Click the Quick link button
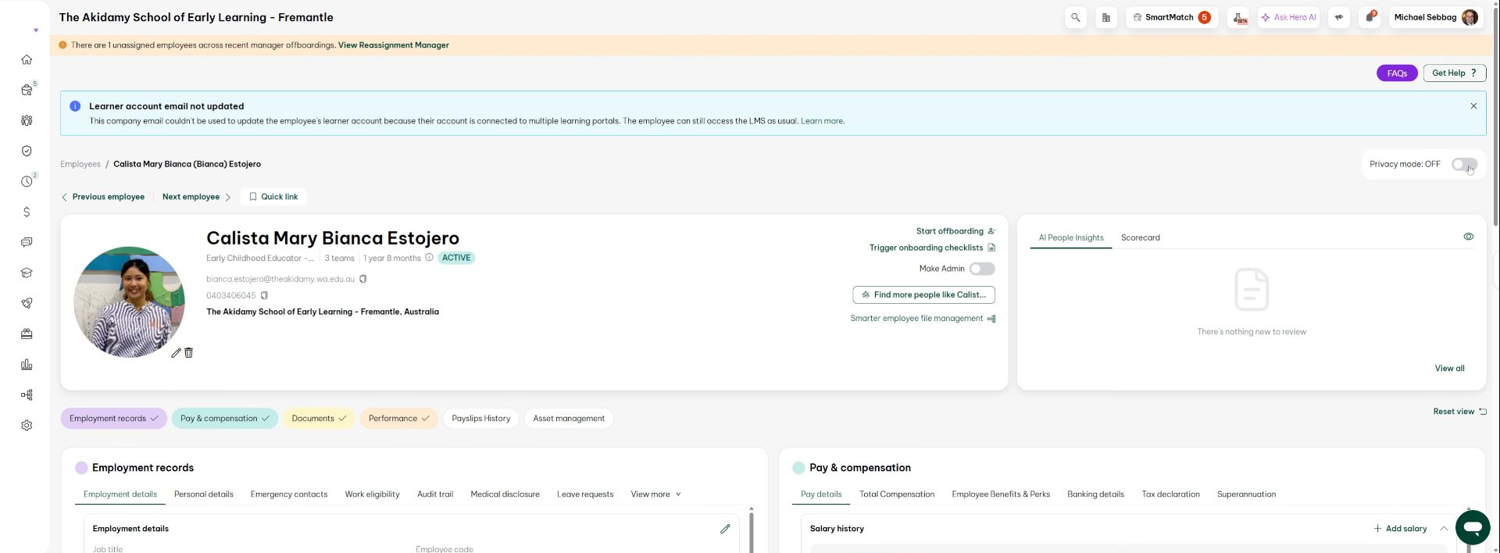This screenshot has height=553, width=1500. point(273,197)
